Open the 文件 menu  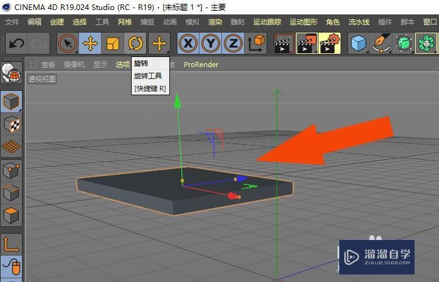pos(12,22)
